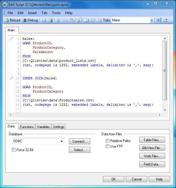Click the Select... button
Image resolution: width=176 pixels, height=188 pixels.
79,150
